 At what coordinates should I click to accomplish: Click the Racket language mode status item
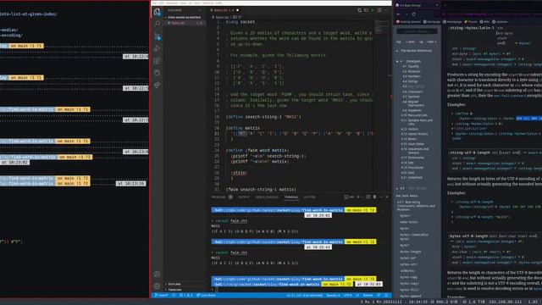(368, 296)
